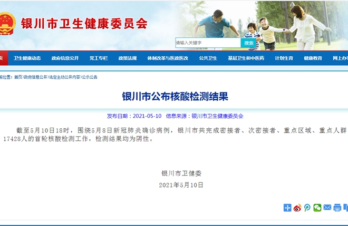
Task: Share article to WeChat
Action: [x=317, y=208]
